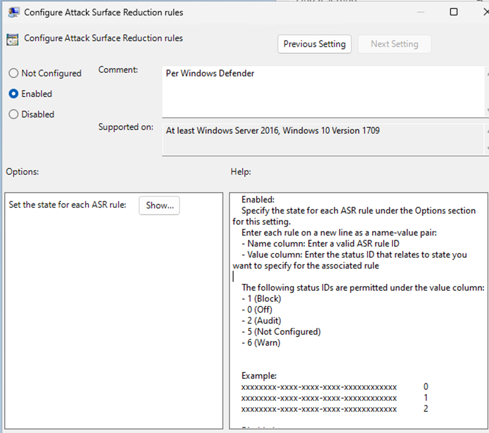
Task: Maximize the Configure Attack Surface Reduction window
Action: (x=454, y=12)
